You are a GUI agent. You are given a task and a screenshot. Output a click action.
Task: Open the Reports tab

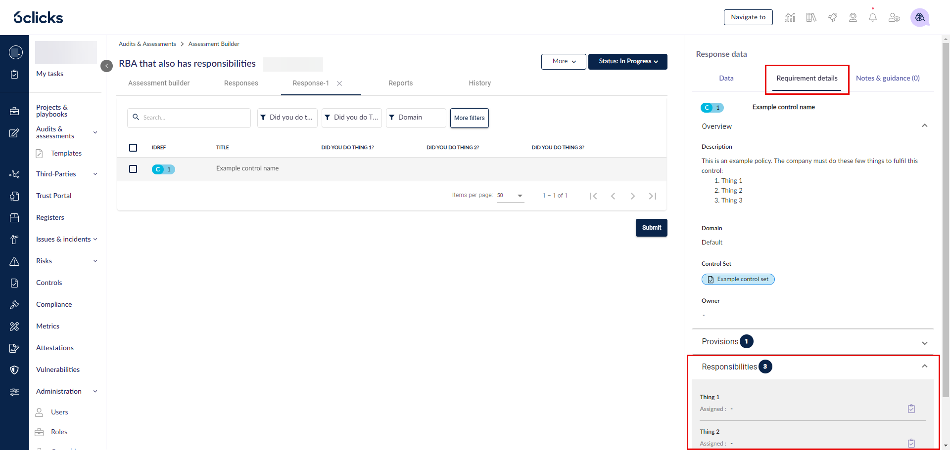[400, 83]
